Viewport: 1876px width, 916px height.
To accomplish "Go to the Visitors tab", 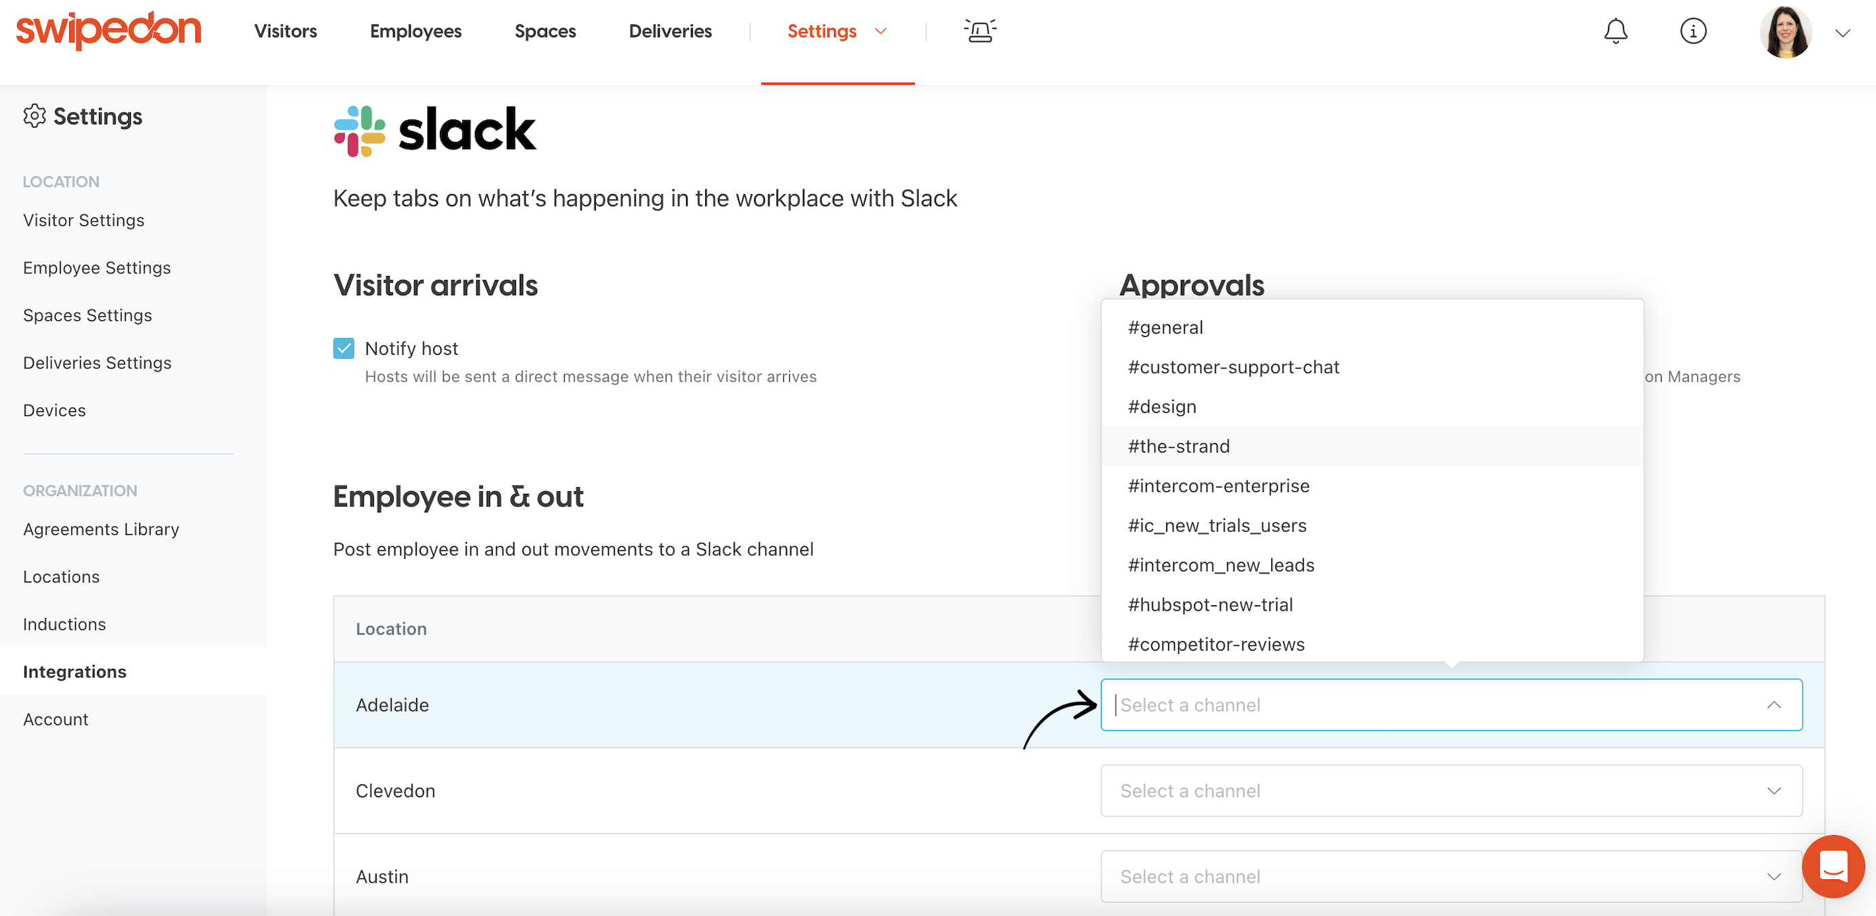I will (x=286, y=31).
